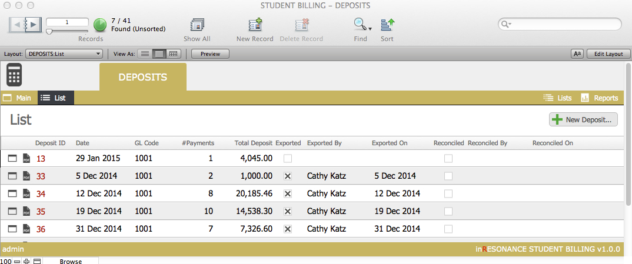This screenshot has height=264, width=632.
Task: Open detail window icon for deposit 13
Action: point(13,158)
